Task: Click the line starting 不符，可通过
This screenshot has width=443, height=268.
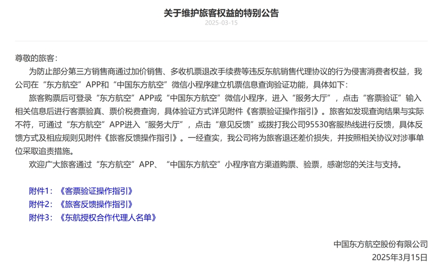Action: pyautogui.click(x=219, y=125)
